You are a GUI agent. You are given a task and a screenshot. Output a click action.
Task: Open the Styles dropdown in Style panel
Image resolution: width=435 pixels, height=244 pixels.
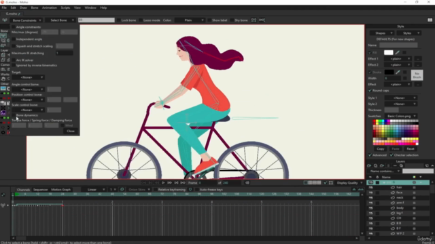[x=409, y=33]
